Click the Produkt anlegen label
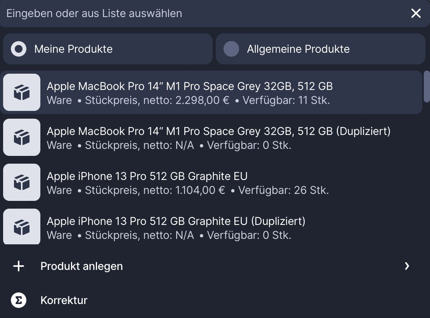Viewport: 430px width, 318px height. (81, 266)
